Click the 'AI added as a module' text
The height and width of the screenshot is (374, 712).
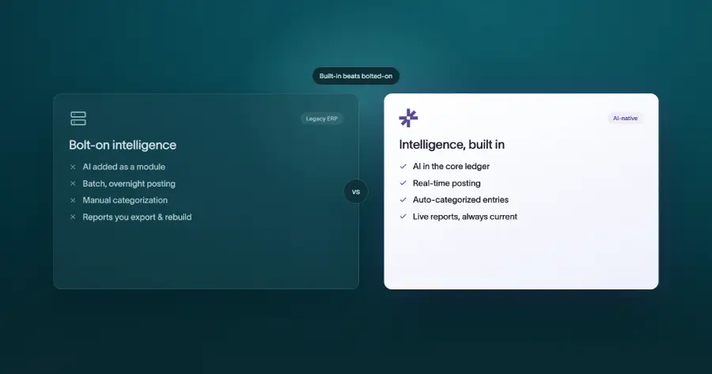tap(124, 167)
